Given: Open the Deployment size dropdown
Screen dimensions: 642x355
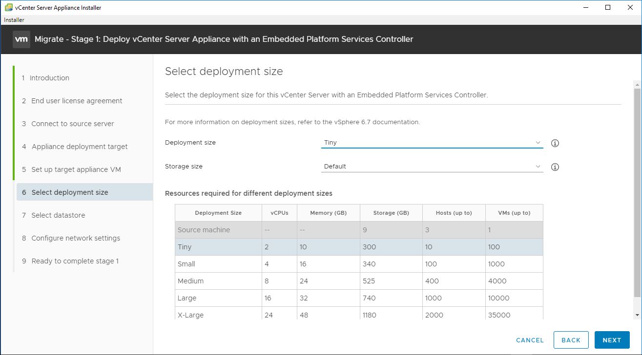Looking at the screenshot, I should pyautogui.click(x=432, y=143).
